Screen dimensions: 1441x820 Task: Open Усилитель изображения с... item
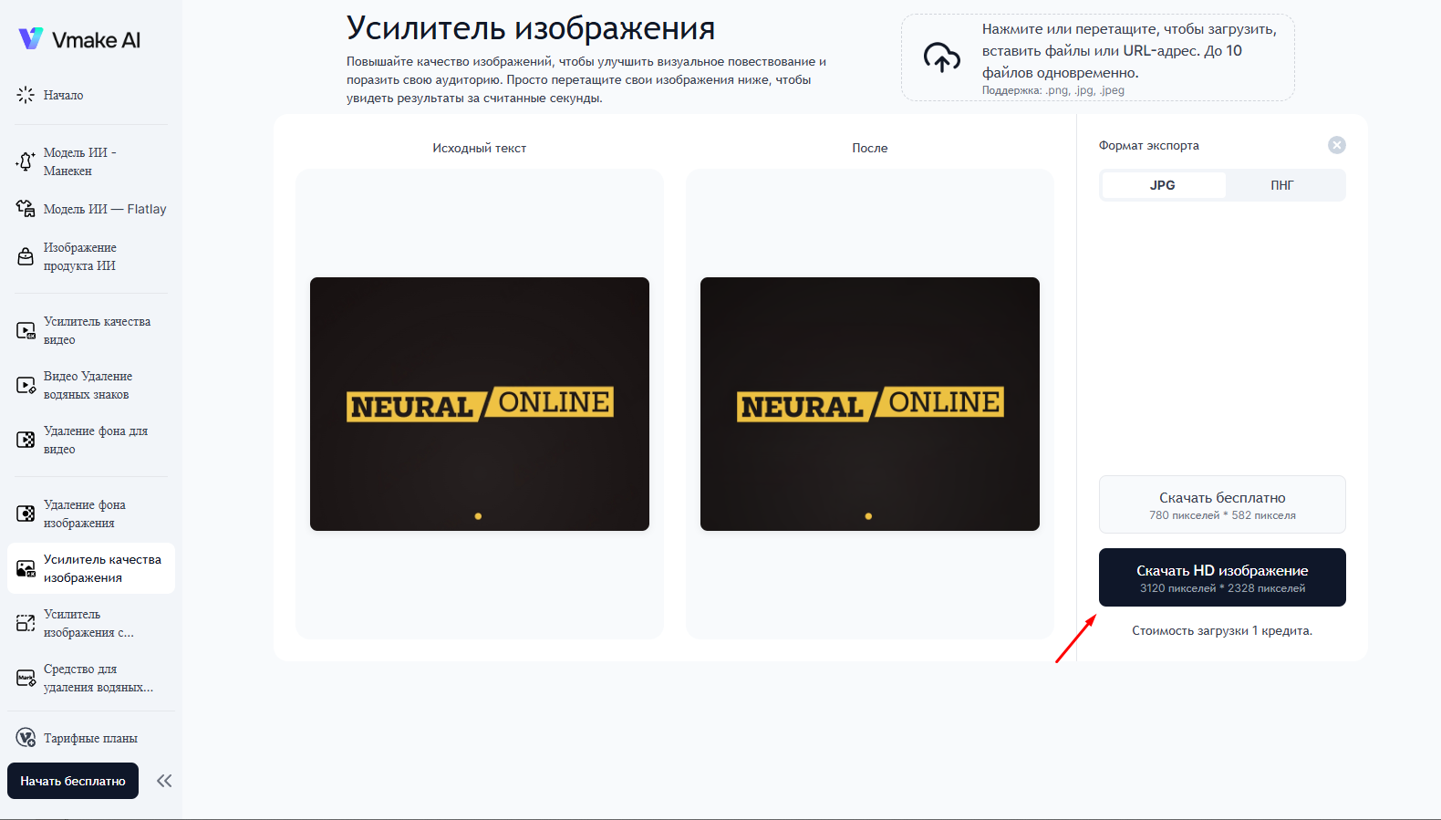pos(91,623)
